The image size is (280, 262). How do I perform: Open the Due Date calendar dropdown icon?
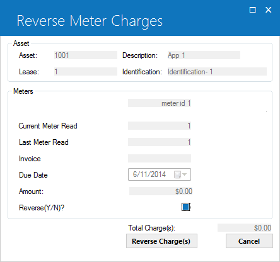pyautogui.click(x=180, y=174)
